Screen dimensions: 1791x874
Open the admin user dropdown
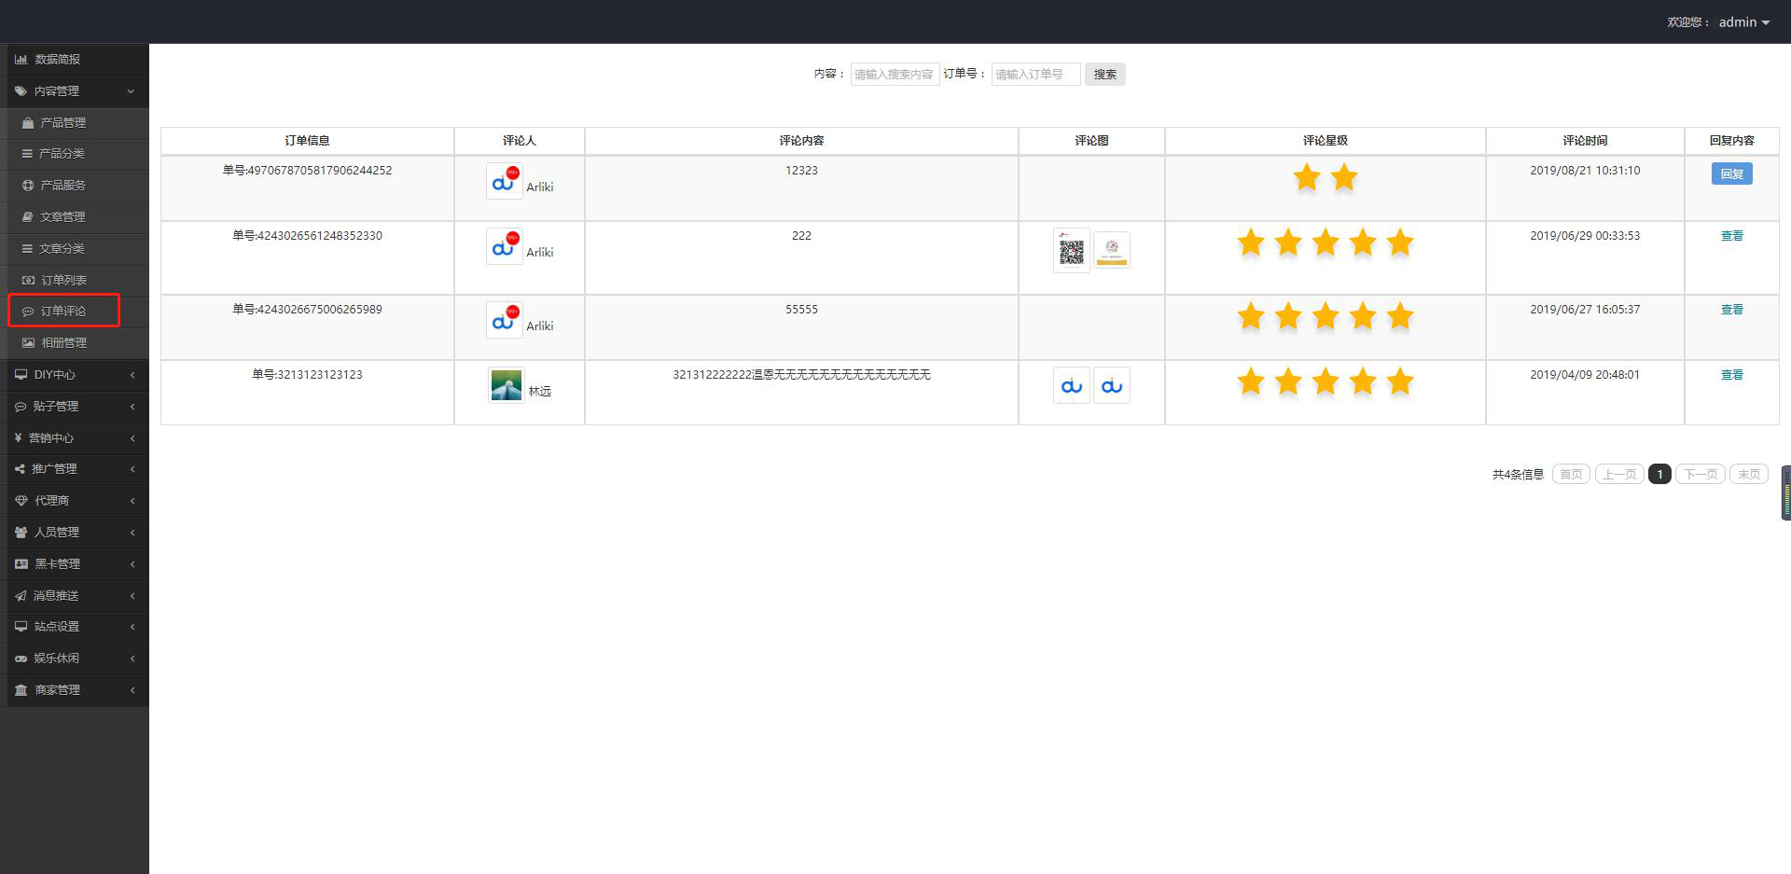tap(1743, 22)
